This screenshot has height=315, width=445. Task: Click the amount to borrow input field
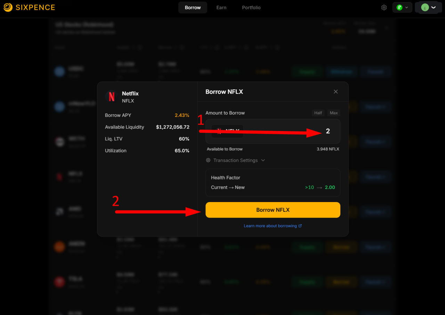tap(273, 131)
